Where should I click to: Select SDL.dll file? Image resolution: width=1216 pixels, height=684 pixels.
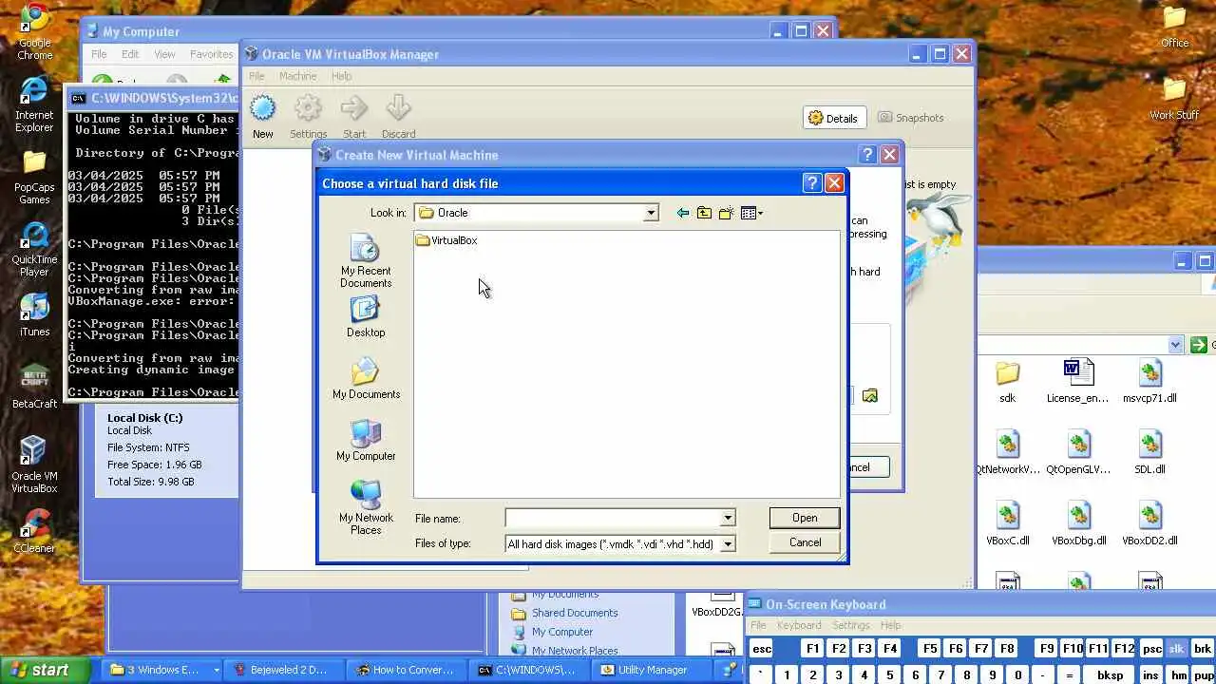[1149, 453]
